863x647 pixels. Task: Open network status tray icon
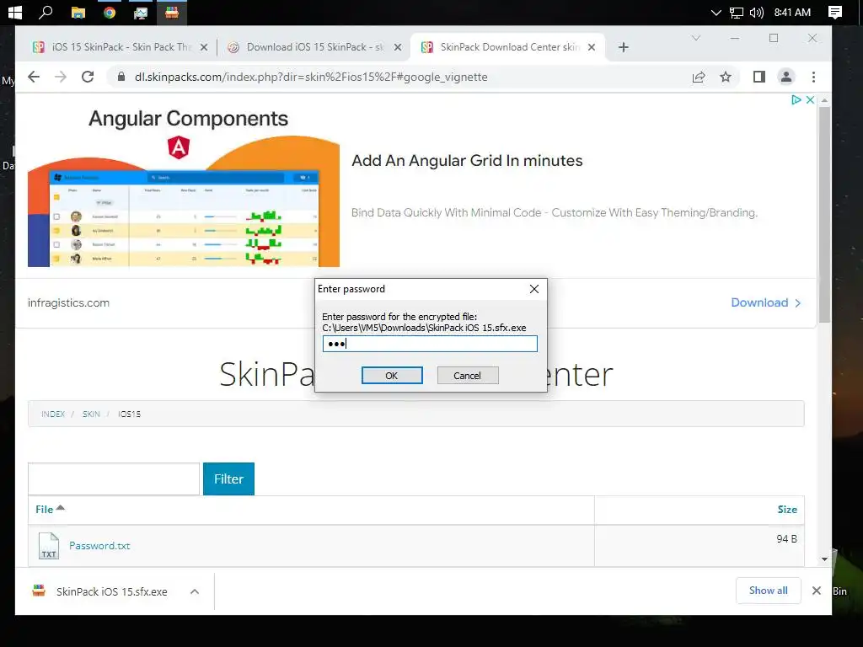tap(736, 13)
